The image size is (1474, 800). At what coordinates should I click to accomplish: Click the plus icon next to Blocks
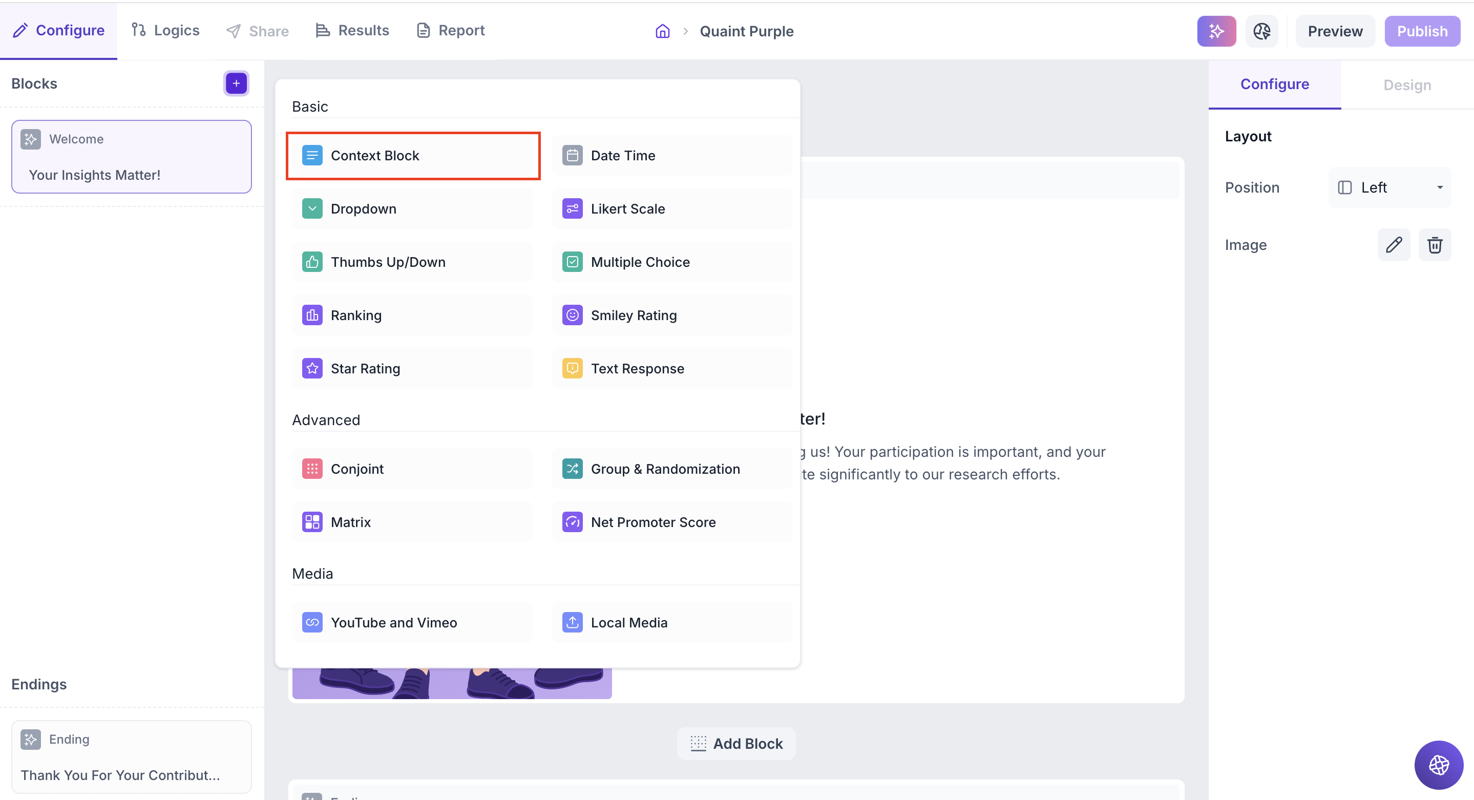(x=236, y=83)
